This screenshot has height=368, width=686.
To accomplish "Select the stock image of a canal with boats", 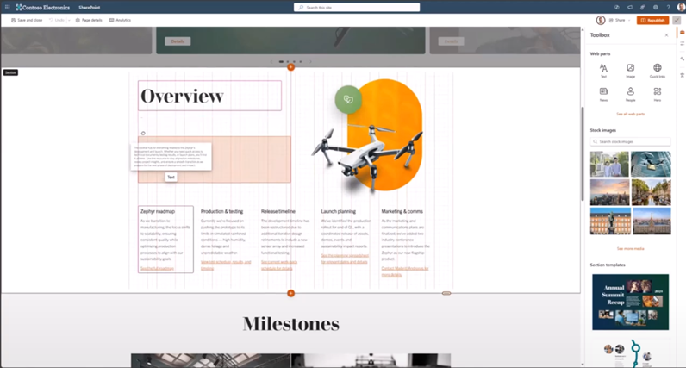I will point(652,192).
